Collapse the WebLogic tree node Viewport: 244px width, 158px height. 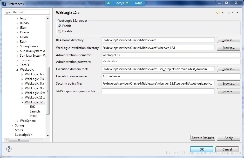pyautogui.click(x=17, y=70)
